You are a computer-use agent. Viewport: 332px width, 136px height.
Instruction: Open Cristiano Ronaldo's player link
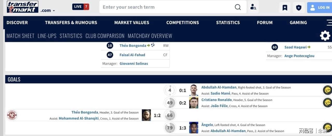coord(217,100)
